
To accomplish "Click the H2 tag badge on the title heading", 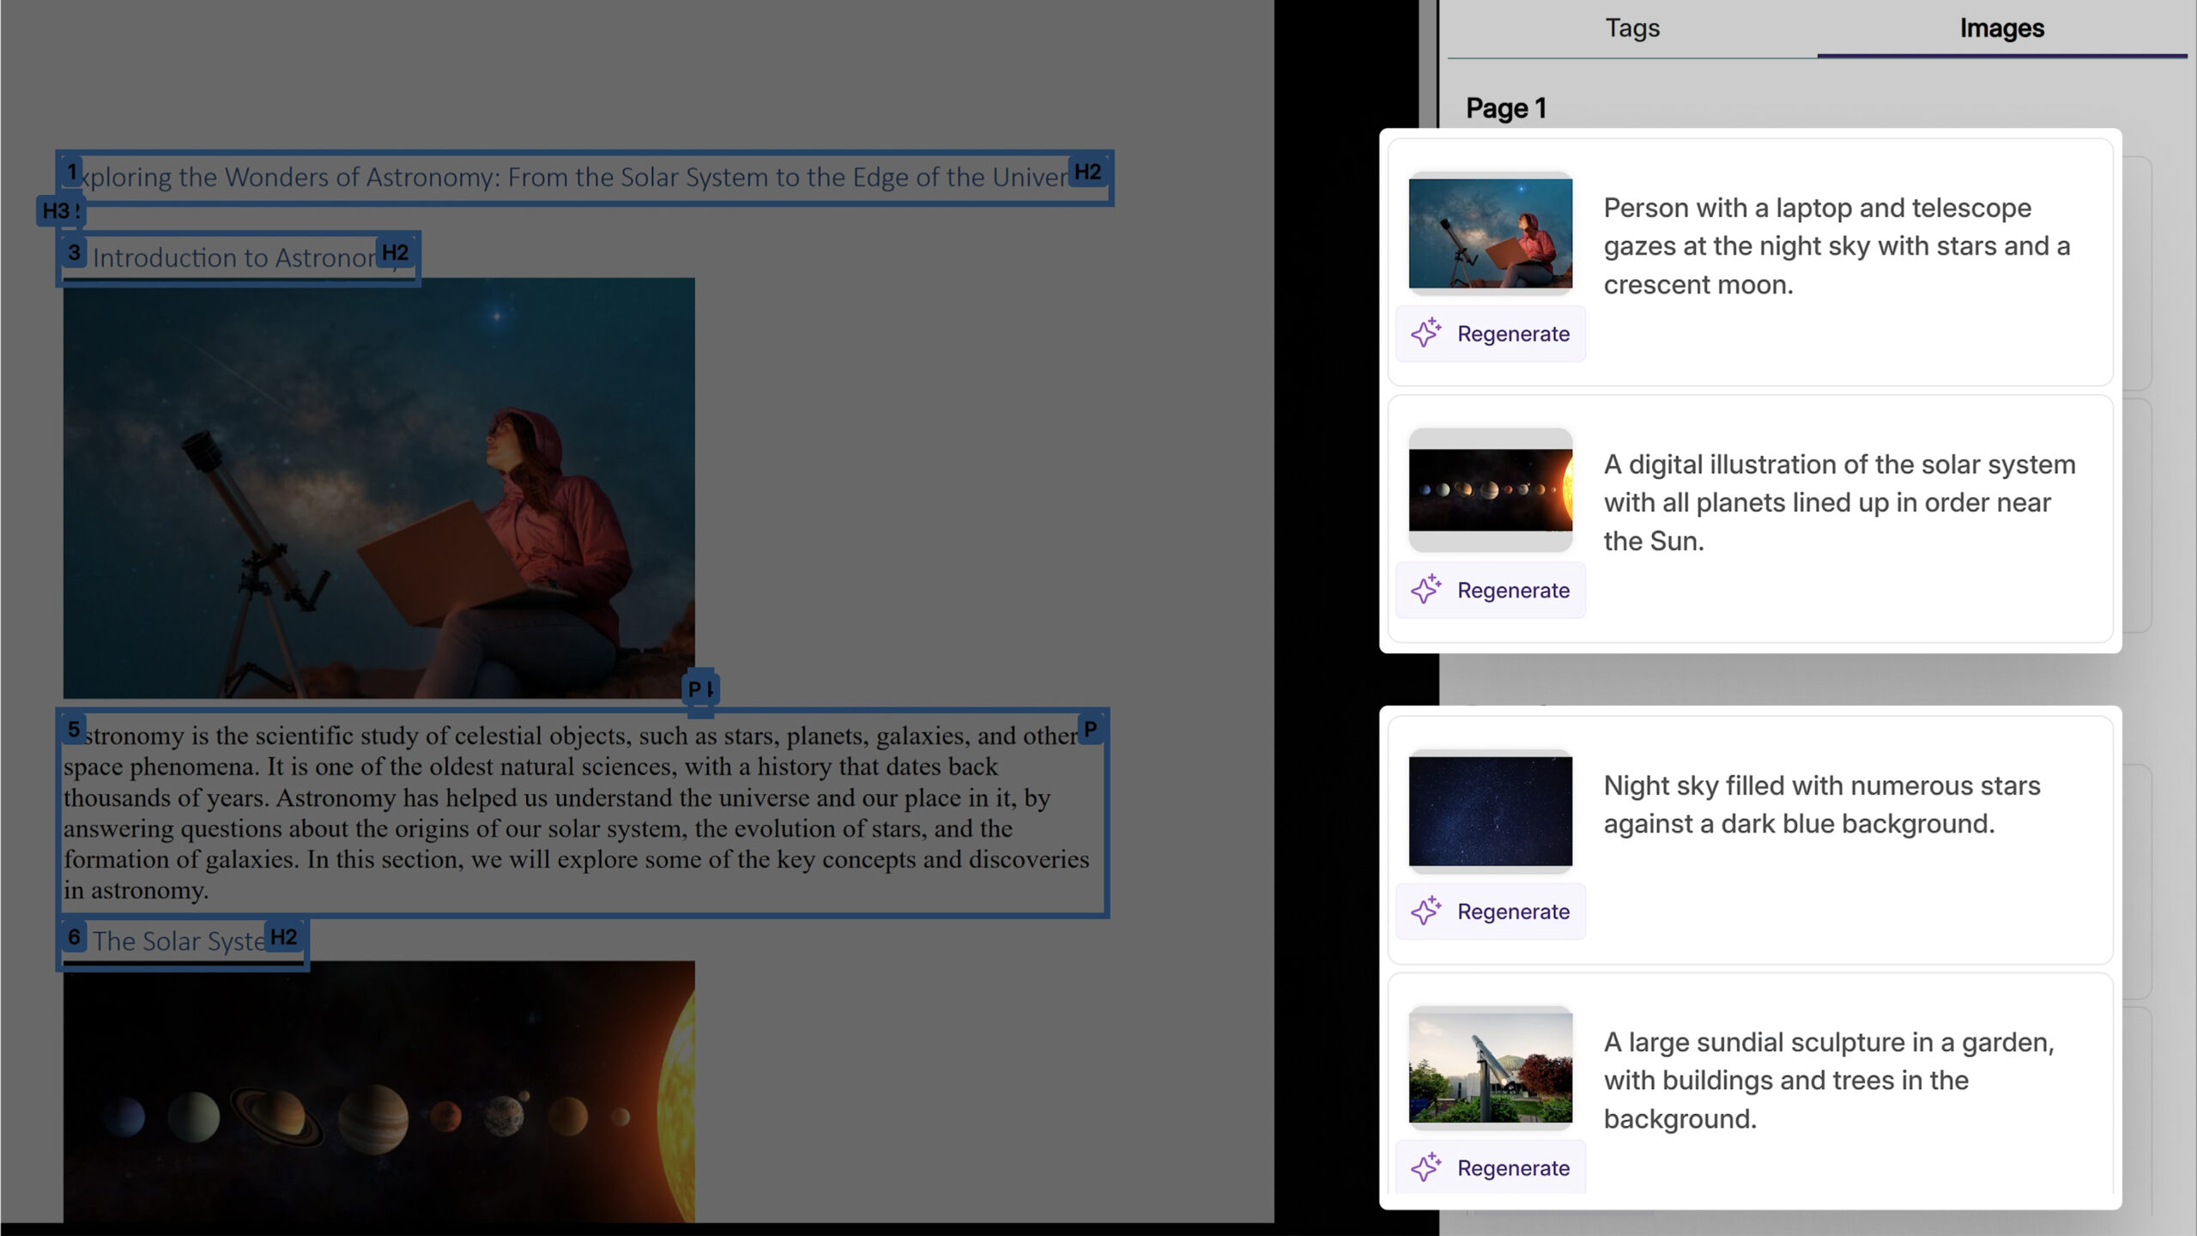I will point(1087,172).
